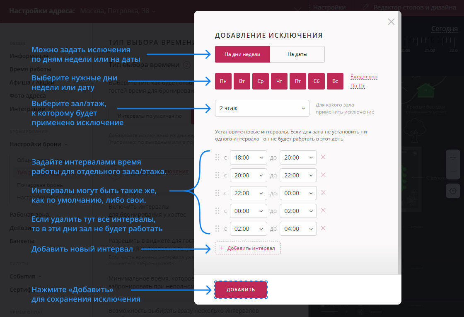Screen dimensions: 464x317
Task: Toggle the Вс weekday button
Action: click(x=335, y=81)
